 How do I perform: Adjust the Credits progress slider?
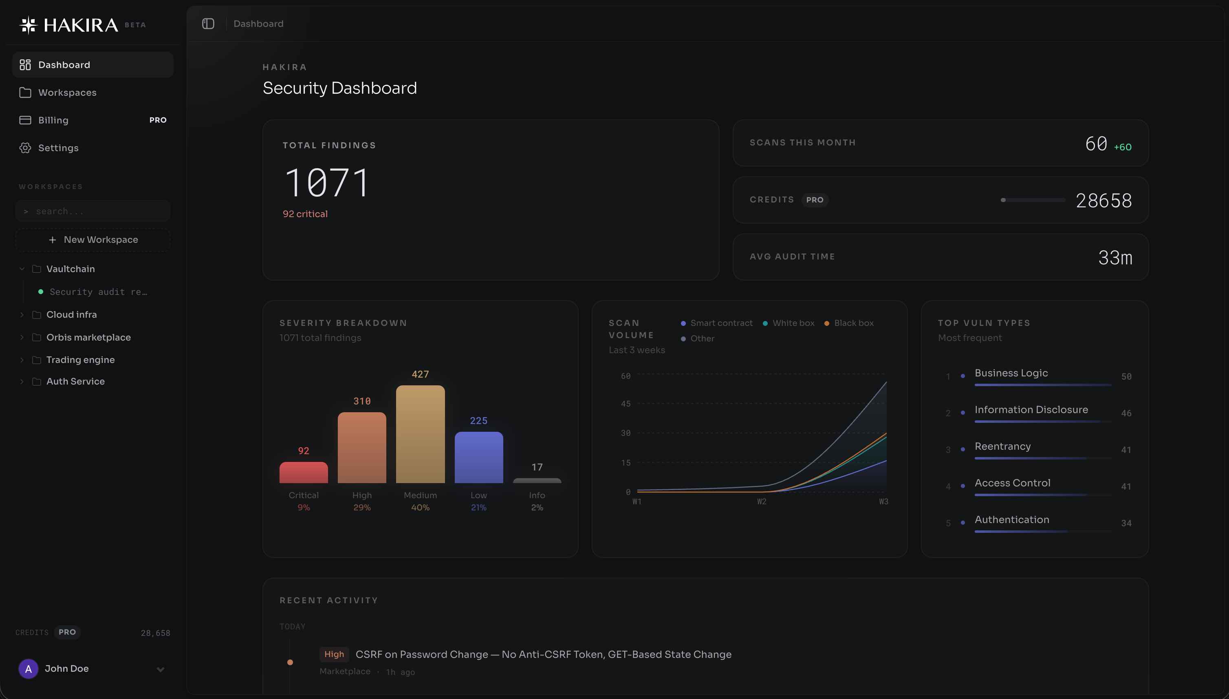(1004, 200)
